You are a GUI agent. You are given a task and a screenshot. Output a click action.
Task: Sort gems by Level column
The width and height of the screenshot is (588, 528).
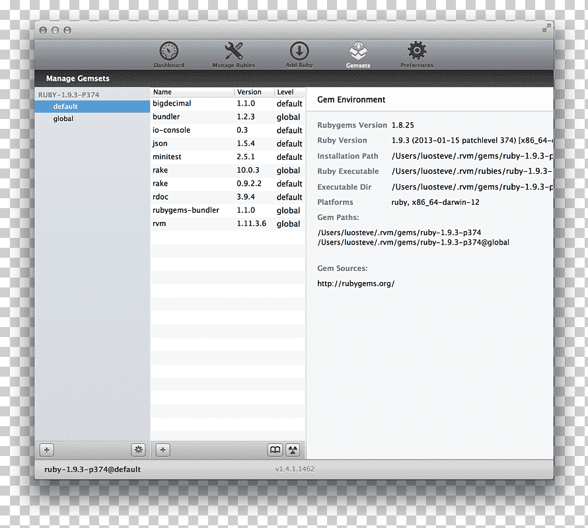290,93
